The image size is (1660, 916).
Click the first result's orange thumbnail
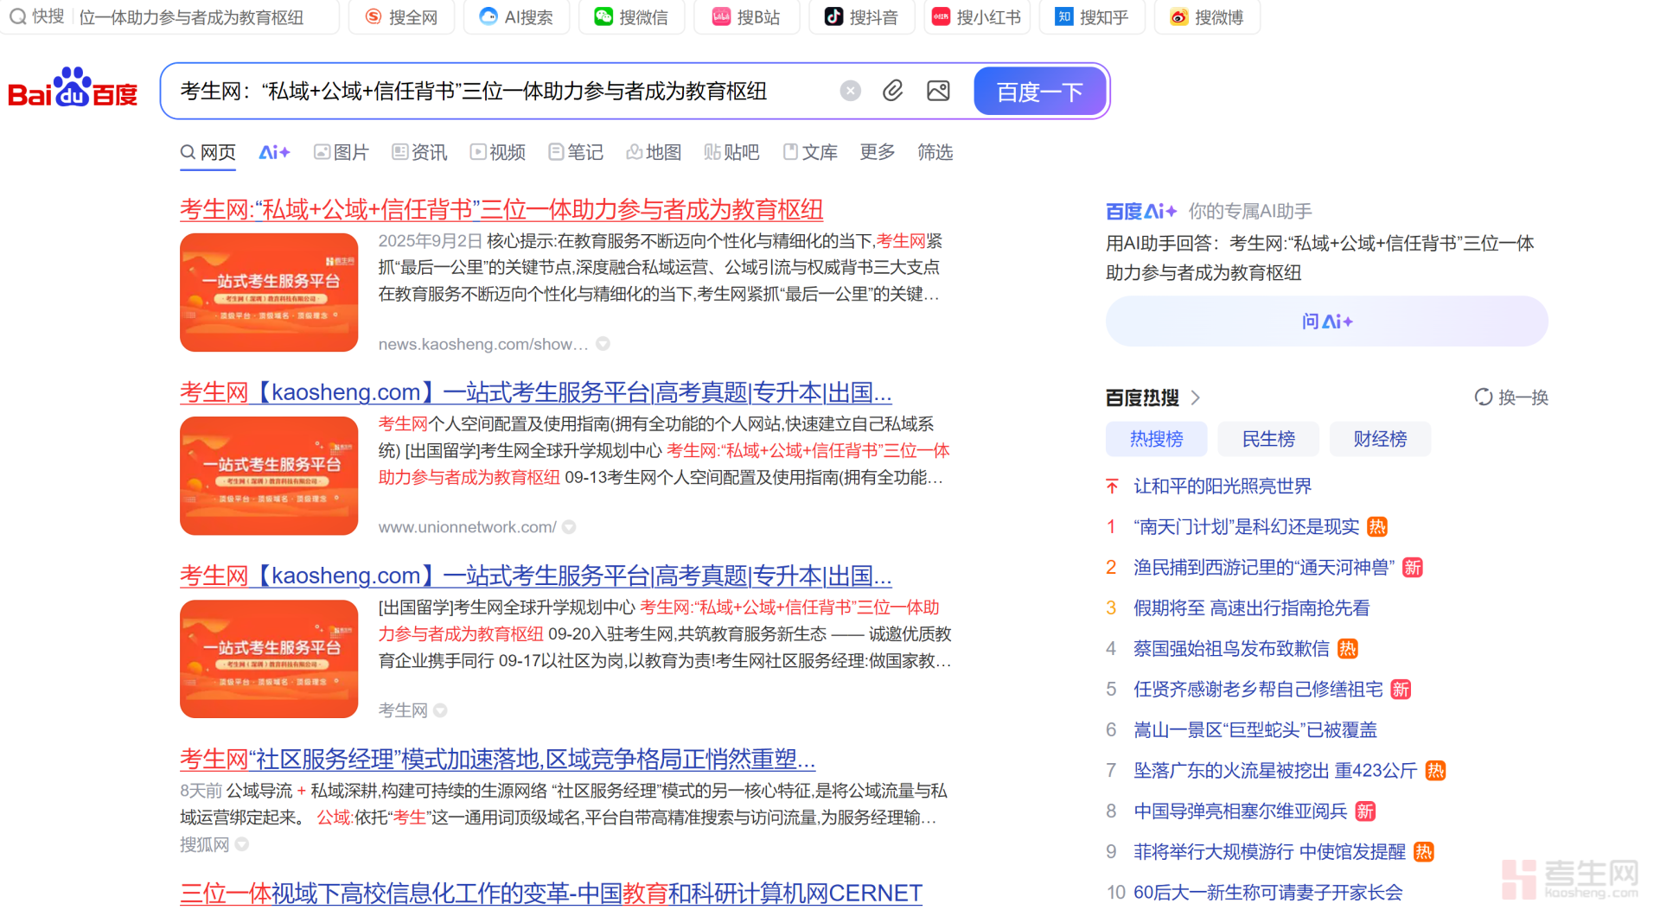[x=269, y=292]
